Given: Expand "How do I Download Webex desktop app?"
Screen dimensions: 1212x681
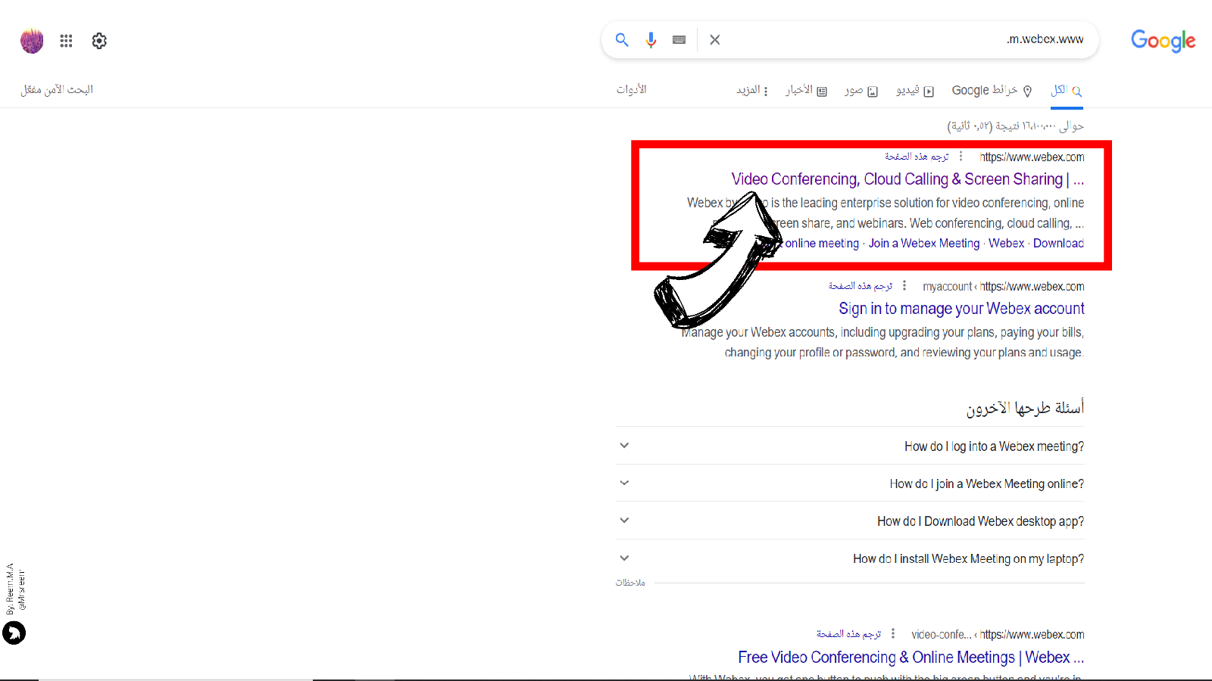Looking at the screenshot, I should pyautogui.click(x=624, y=521).
